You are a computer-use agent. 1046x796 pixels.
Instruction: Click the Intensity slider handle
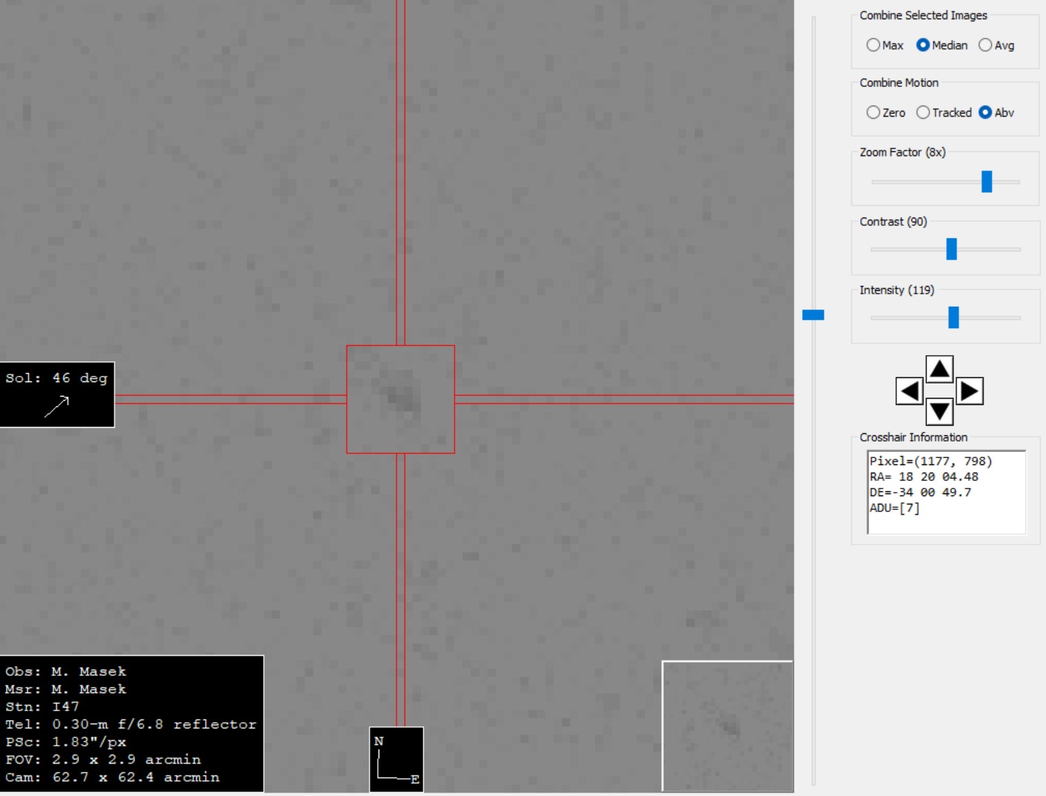953,317
